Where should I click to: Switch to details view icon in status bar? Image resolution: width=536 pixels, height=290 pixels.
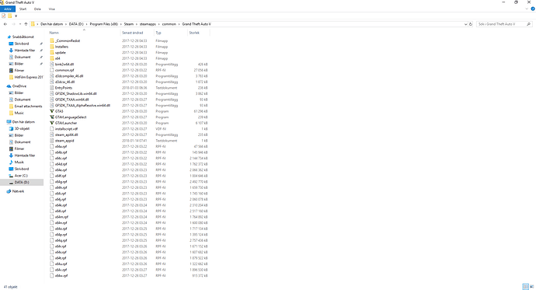[525, 287]
